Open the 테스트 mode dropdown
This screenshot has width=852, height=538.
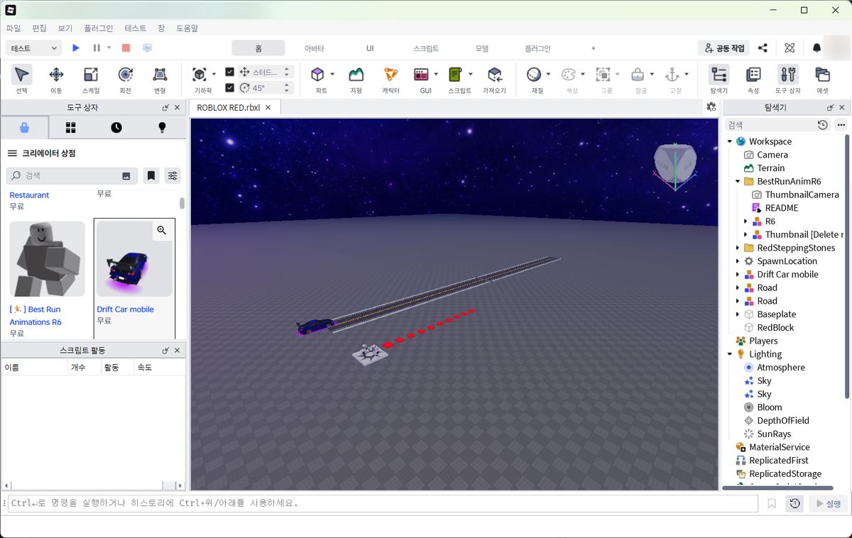[34, 48]
